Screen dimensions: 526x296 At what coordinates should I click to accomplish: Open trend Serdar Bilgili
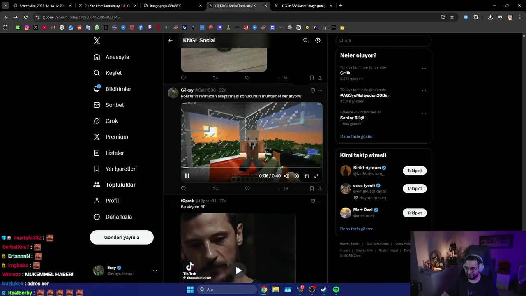click(x=353, y=118)
